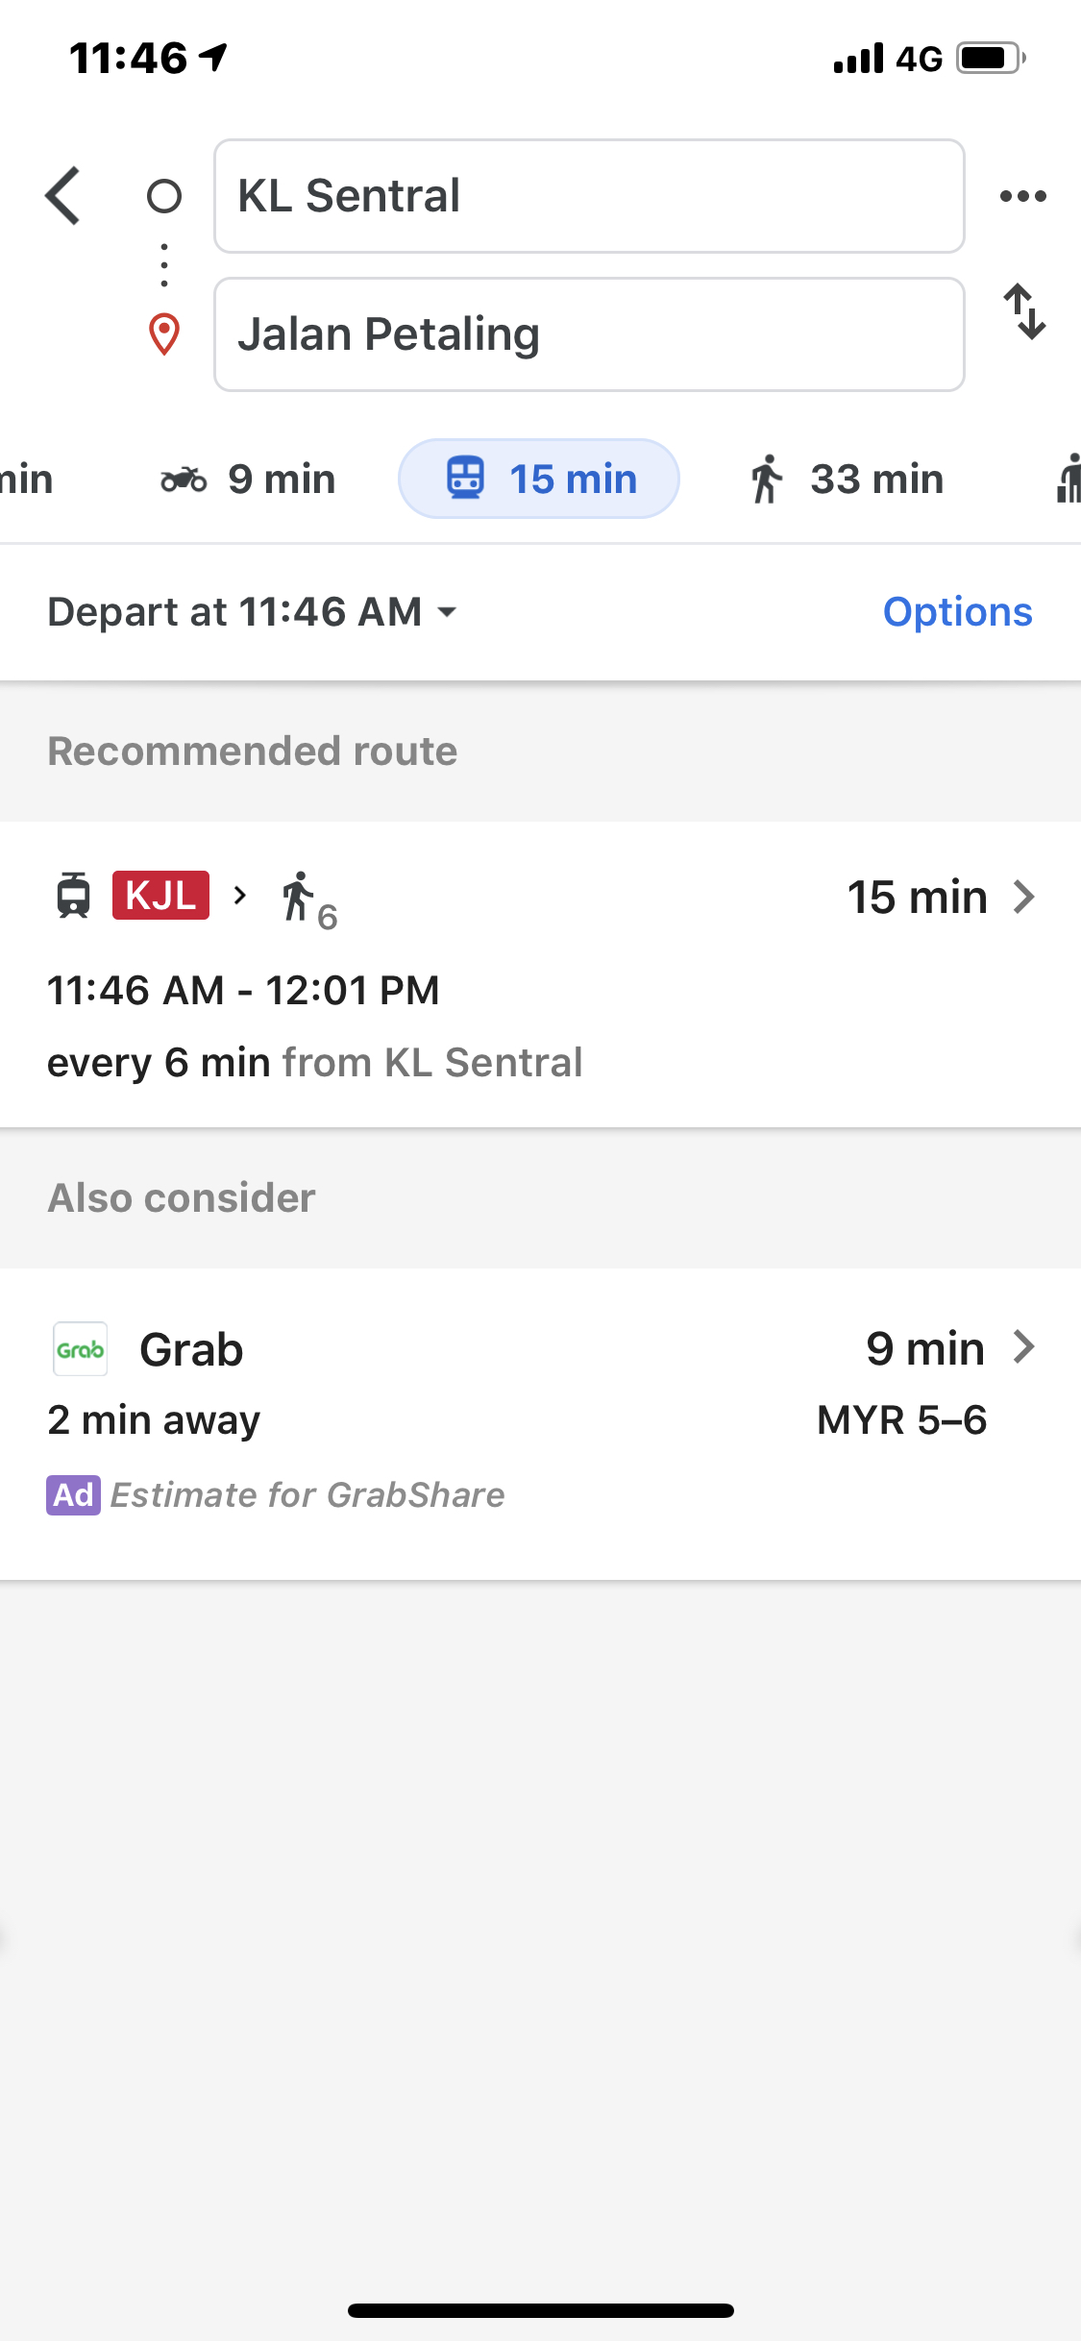Tap the Grab logo icon

[x=80, y=1349]
